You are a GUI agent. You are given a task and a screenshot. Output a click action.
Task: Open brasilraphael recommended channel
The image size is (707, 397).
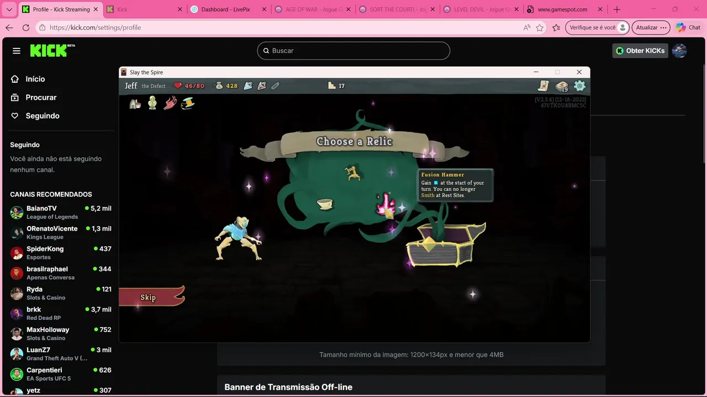pos(61,273)
